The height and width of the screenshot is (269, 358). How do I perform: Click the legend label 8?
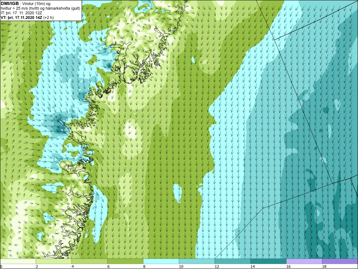144,266
